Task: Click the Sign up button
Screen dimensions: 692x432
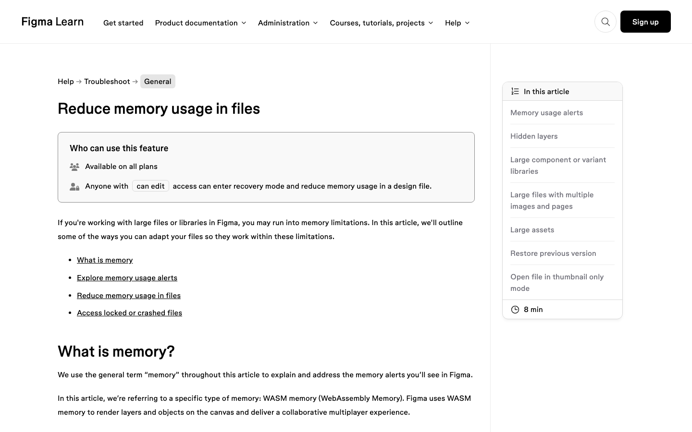Action: pos(645,22)
